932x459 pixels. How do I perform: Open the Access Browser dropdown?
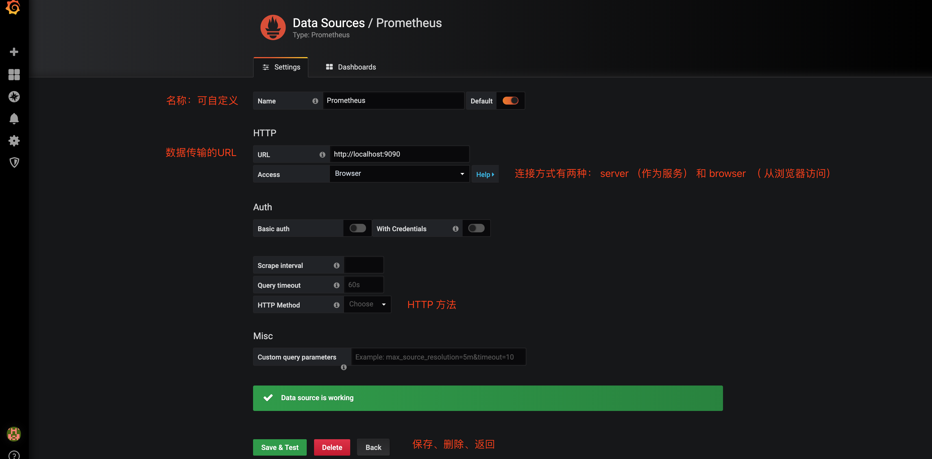[x=399, y=174]
